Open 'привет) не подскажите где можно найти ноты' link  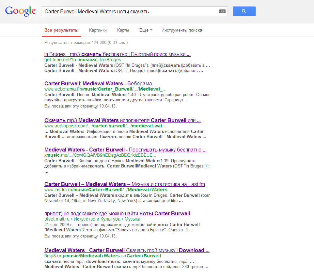pos(117,213)
